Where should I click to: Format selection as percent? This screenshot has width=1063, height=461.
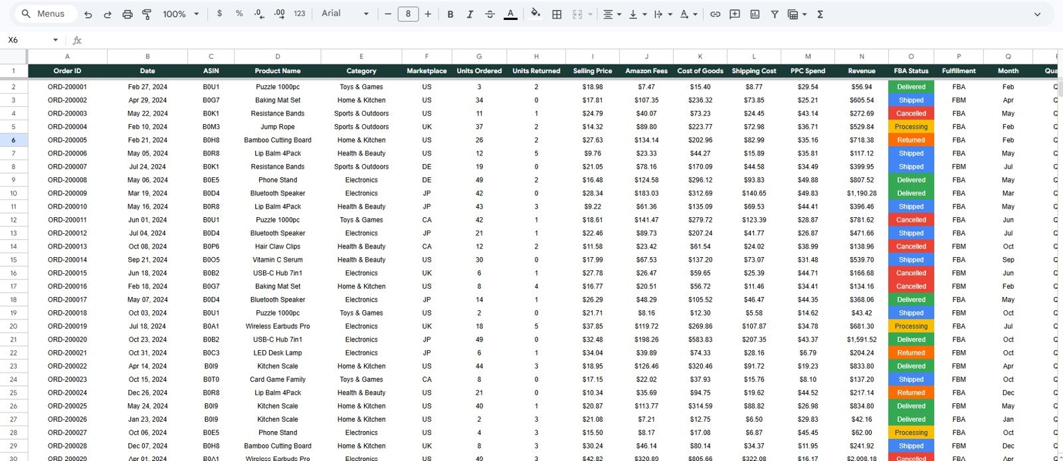(239, 14)
